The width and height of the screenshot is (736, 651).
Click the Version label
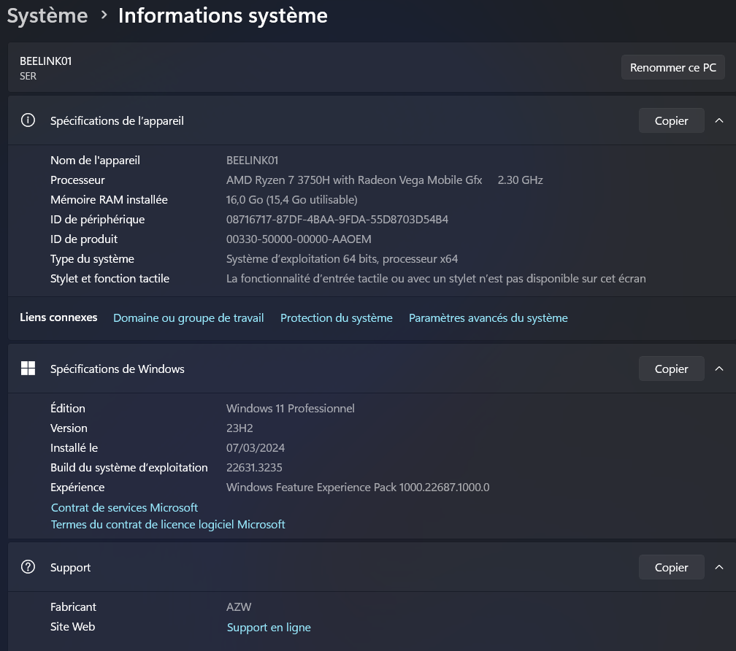click(69, 428)
